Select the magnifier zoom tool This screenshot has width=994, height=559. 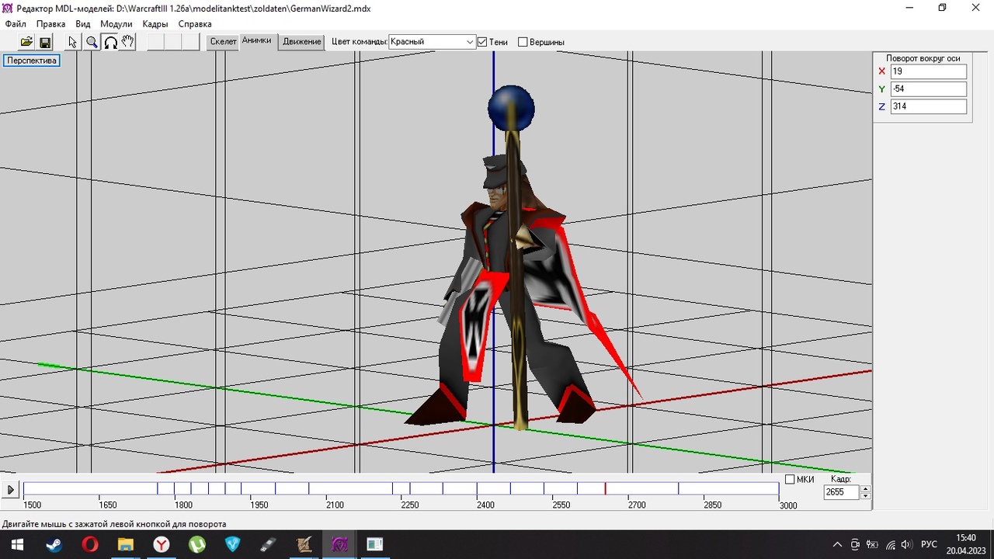pos(92,42)
